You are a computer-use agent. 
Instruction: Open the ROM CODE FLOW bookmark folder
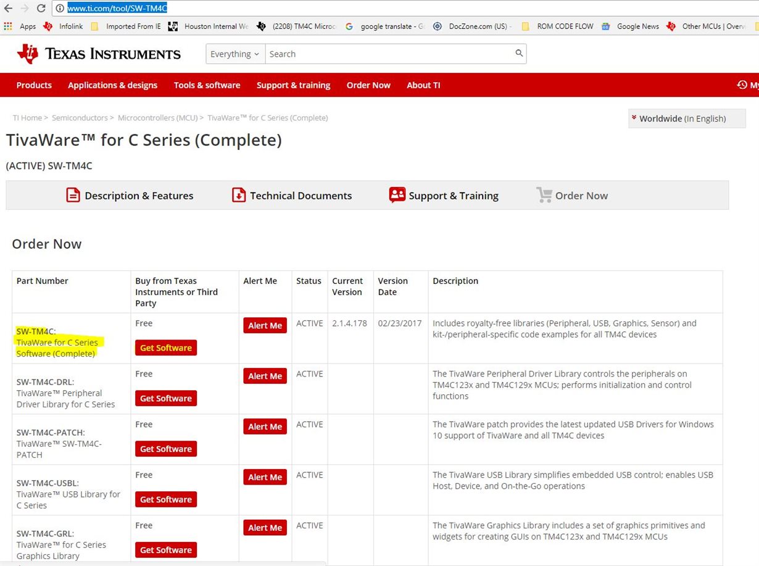[557, 27]
